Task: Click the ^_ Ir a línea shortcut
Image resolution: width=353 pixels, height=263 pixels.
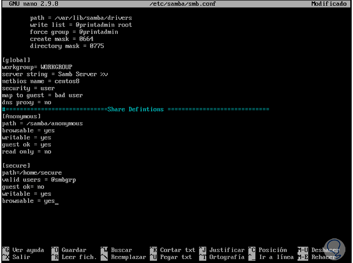Action: [271, 257]
